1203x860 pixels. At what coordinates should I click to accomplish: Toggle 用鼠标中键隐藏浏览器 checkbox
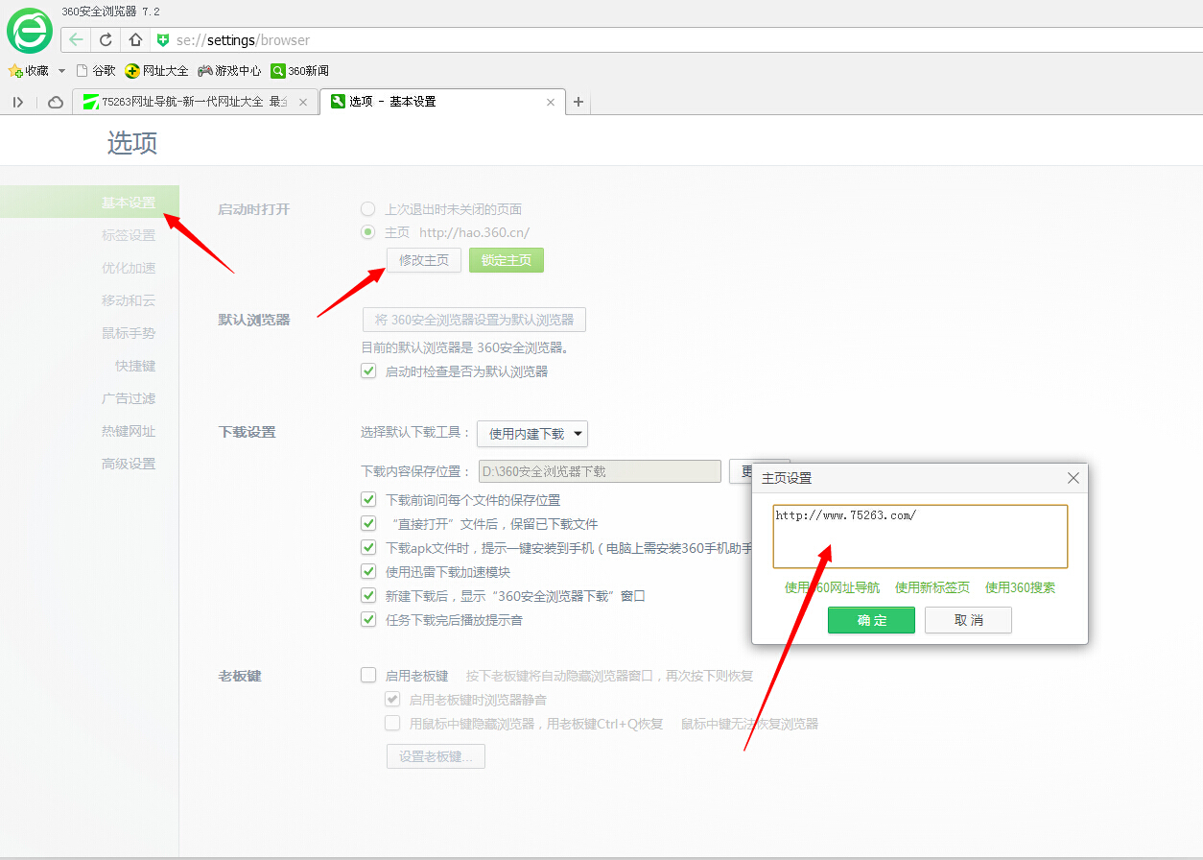(392, 723)
